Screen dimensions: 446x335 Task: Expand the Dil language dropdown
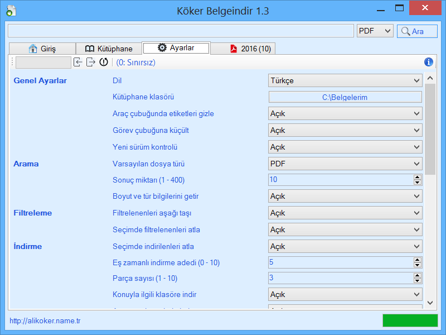click(x=345, y=80)
